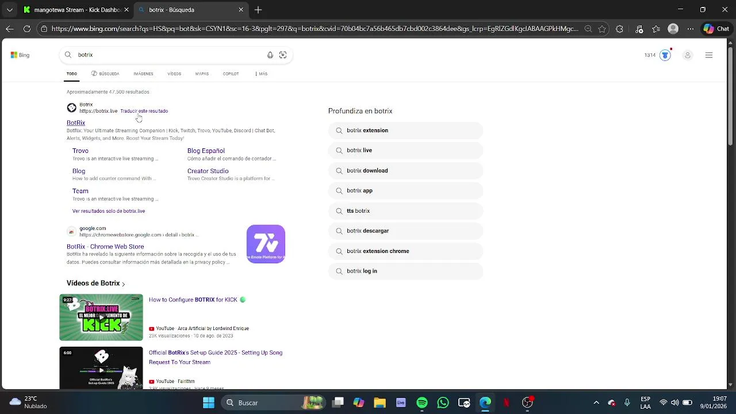The width and height of the screenshot is (736, 414).
Task: Close the botrix Búsqueda tab
Action: [x=241, y=10]
